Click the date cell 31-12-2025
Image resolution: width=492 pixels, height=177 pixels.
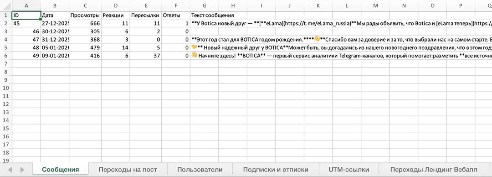point(55,39)
